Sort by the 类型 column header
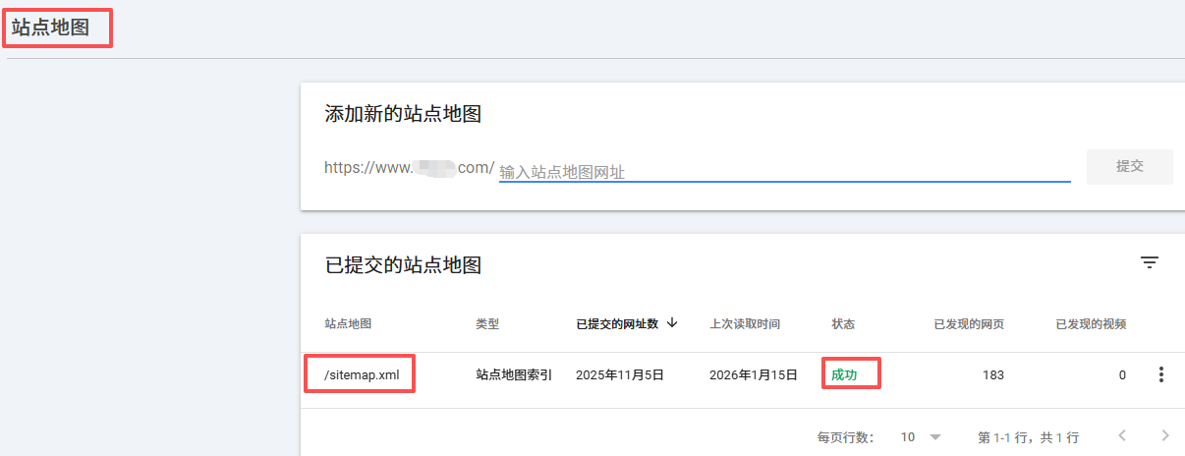This screenshot has height=456, width=1185. point(487,323)
